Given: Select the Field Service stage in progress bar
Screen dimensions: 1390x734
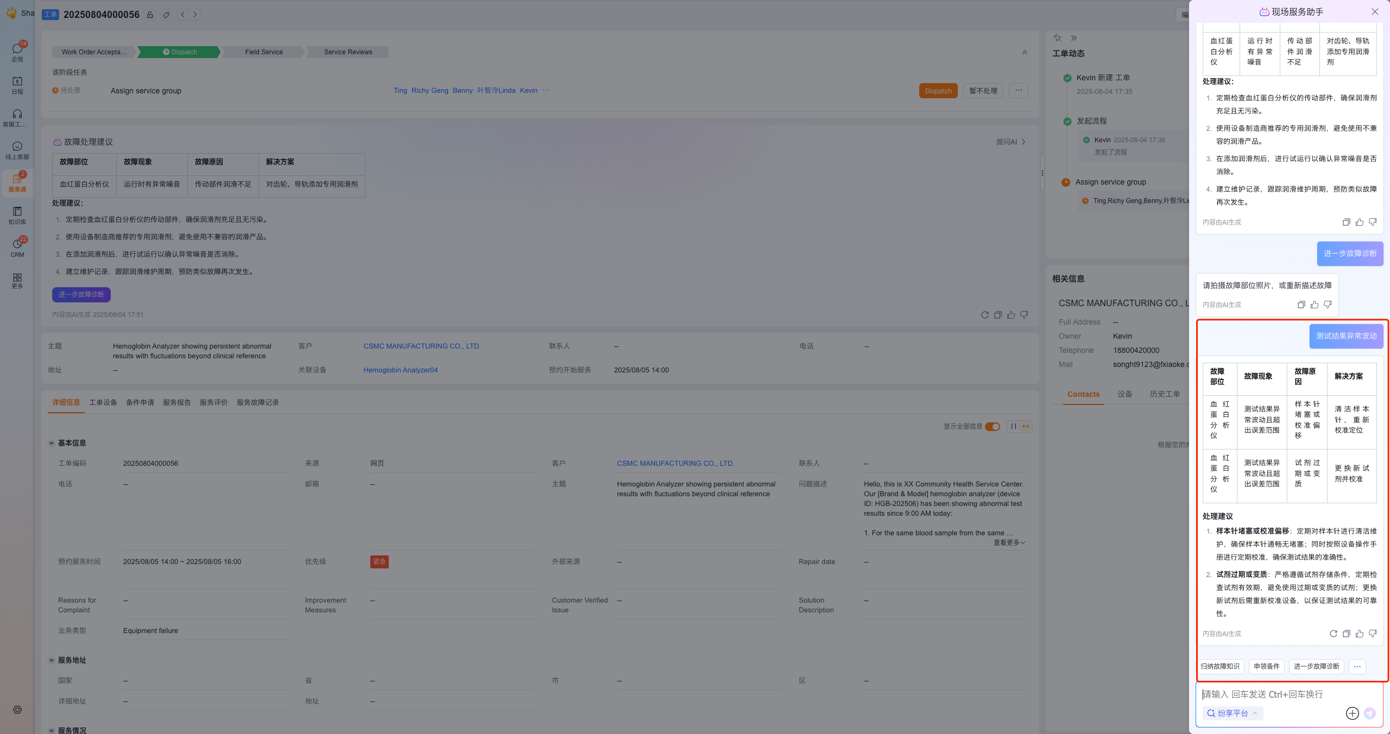Looking at the screenshot, I should coord(264,52).
